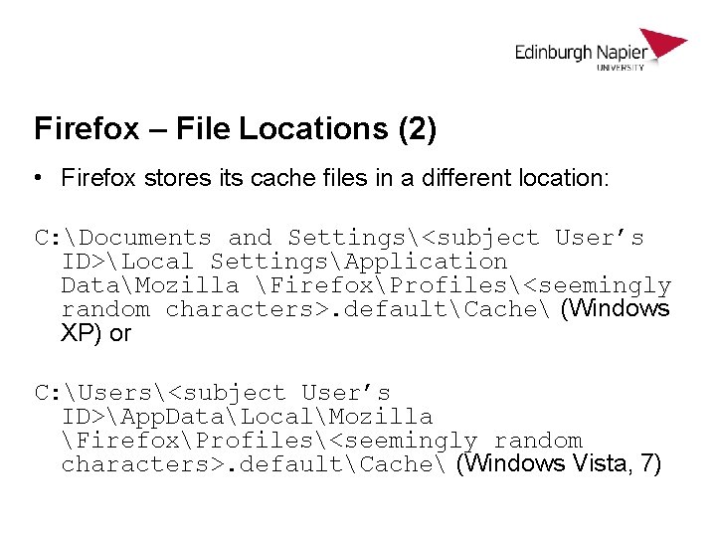
Task: Click the Edinburgh Napier University logo
Action: [602, 50]
